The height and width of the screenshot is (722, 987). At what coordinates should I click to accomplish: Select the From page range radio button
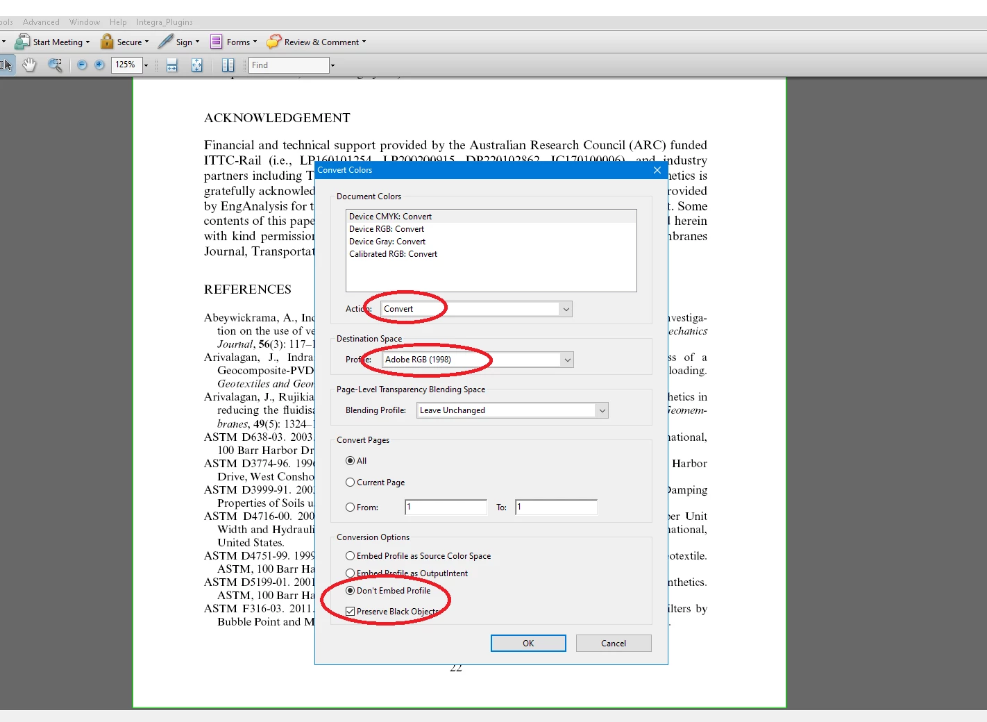tap(351, 507)
